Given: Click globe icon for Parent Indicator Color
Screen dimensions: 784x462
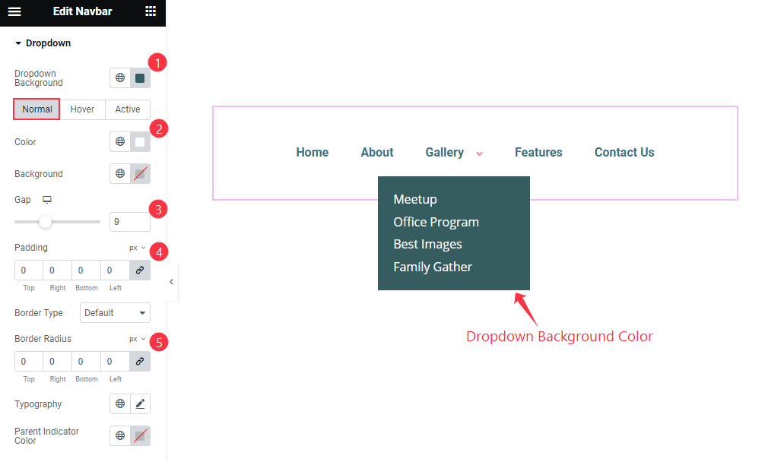Looking at the screenshot, I should (x=120, y=436).
